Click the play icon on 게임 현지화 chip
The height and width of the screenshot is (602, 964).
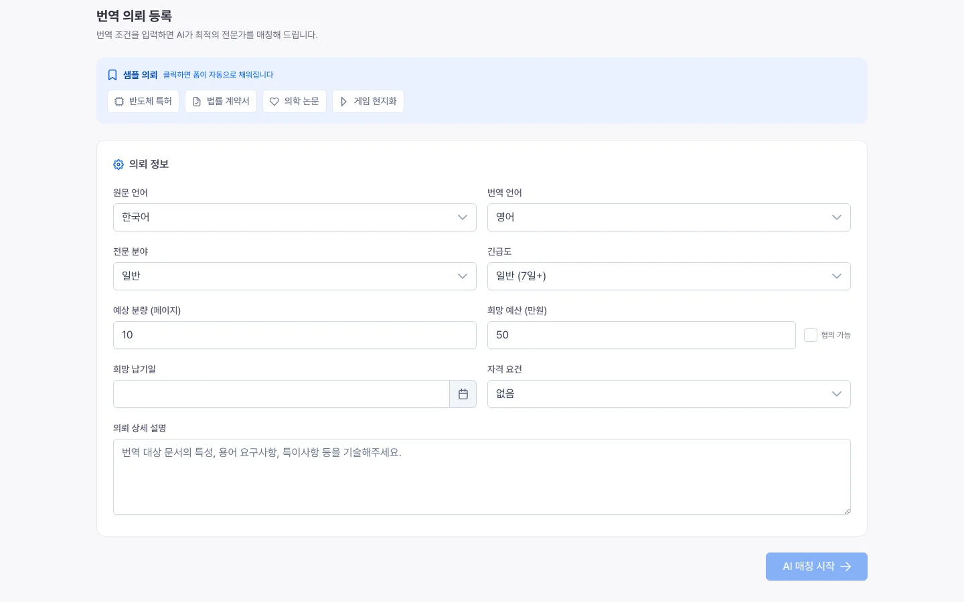click(343, 101)
